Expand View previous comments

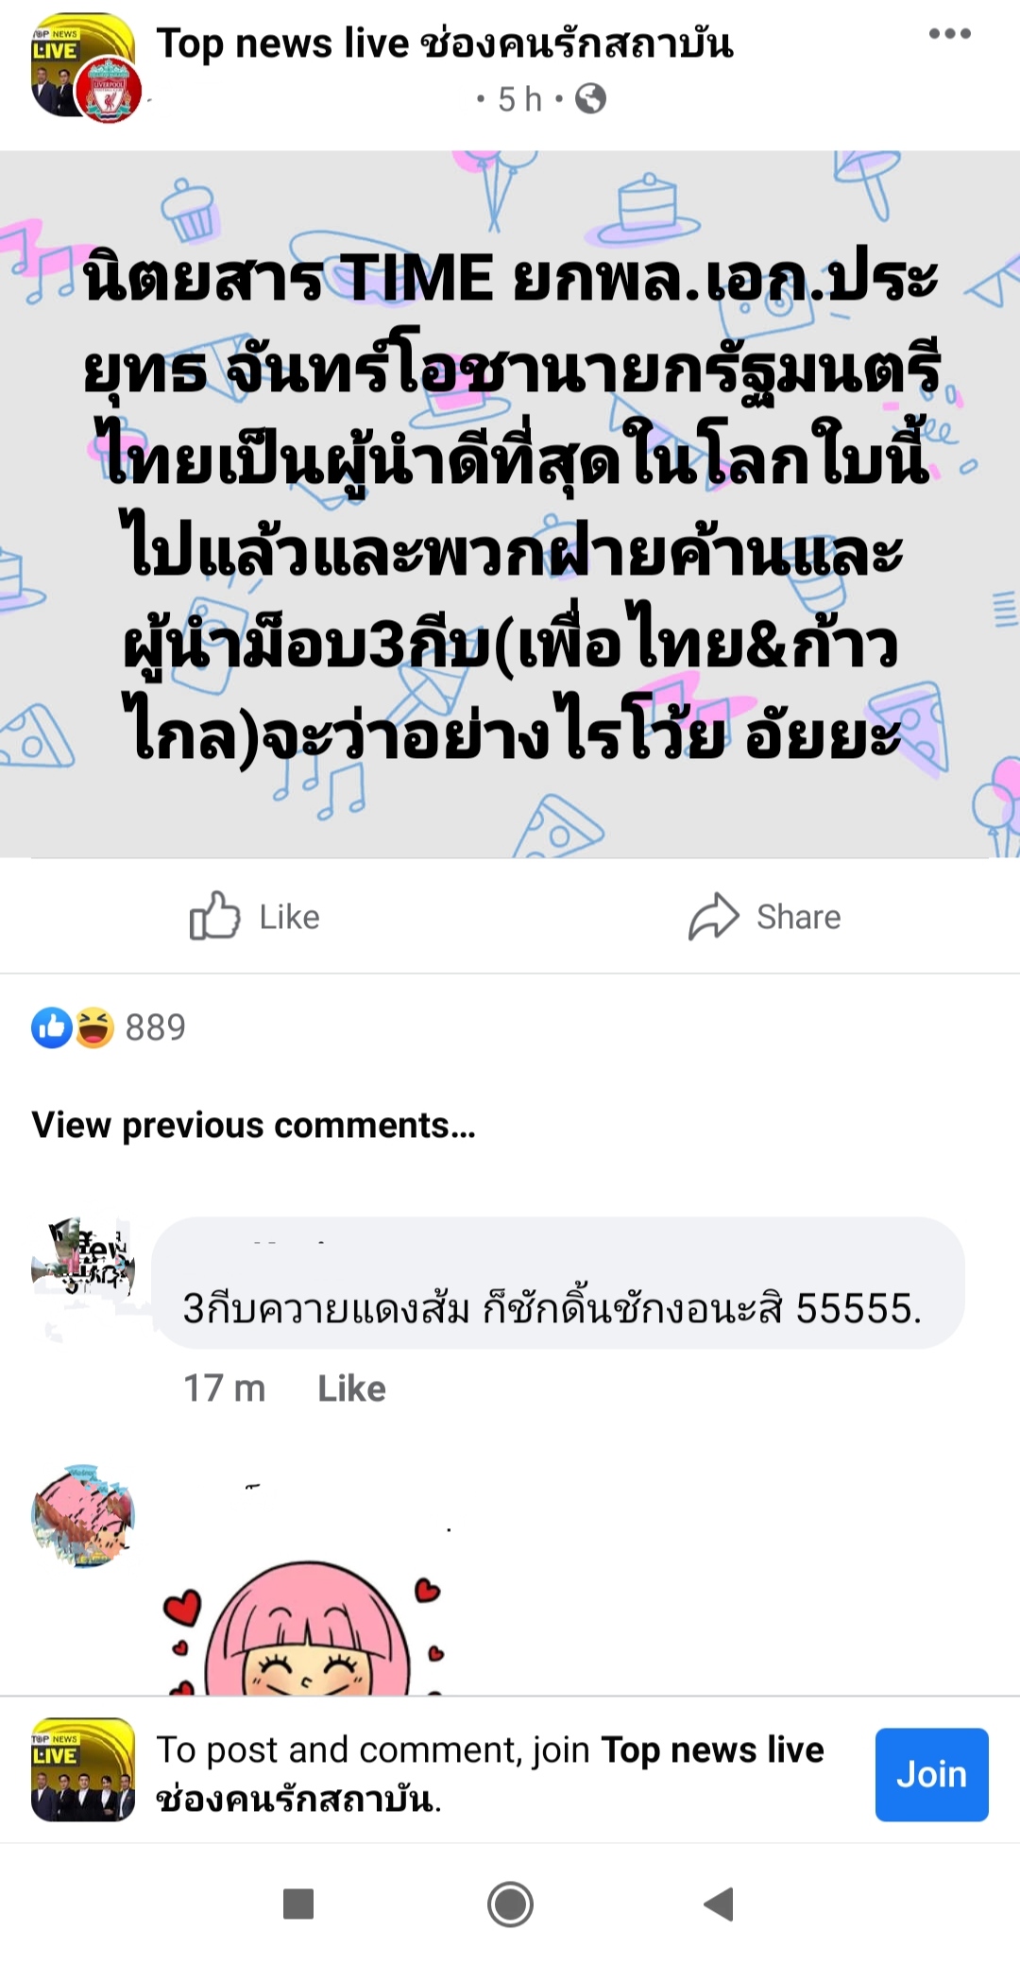click(253, 1125)
